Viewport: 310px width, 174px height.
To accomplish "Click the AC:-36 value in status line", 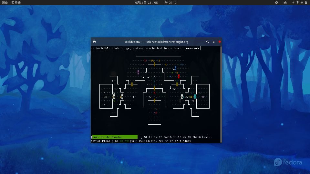I will 163,141.
